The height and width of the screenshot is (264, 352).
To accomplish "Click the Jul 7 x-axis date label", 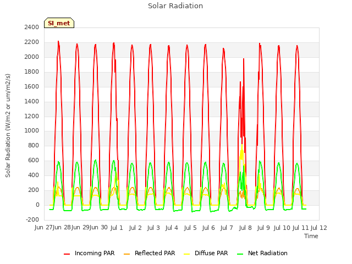I will click(x=227, y=228).
